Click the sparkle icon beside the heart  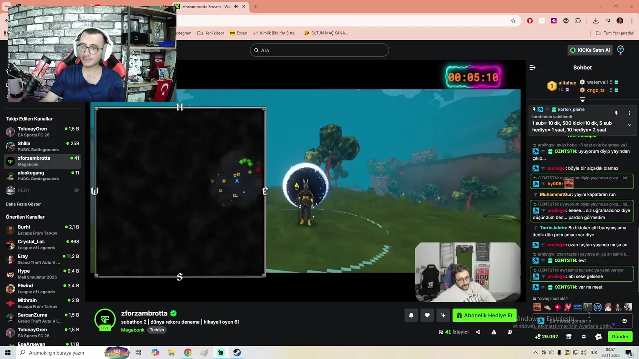tap(443, 315)
